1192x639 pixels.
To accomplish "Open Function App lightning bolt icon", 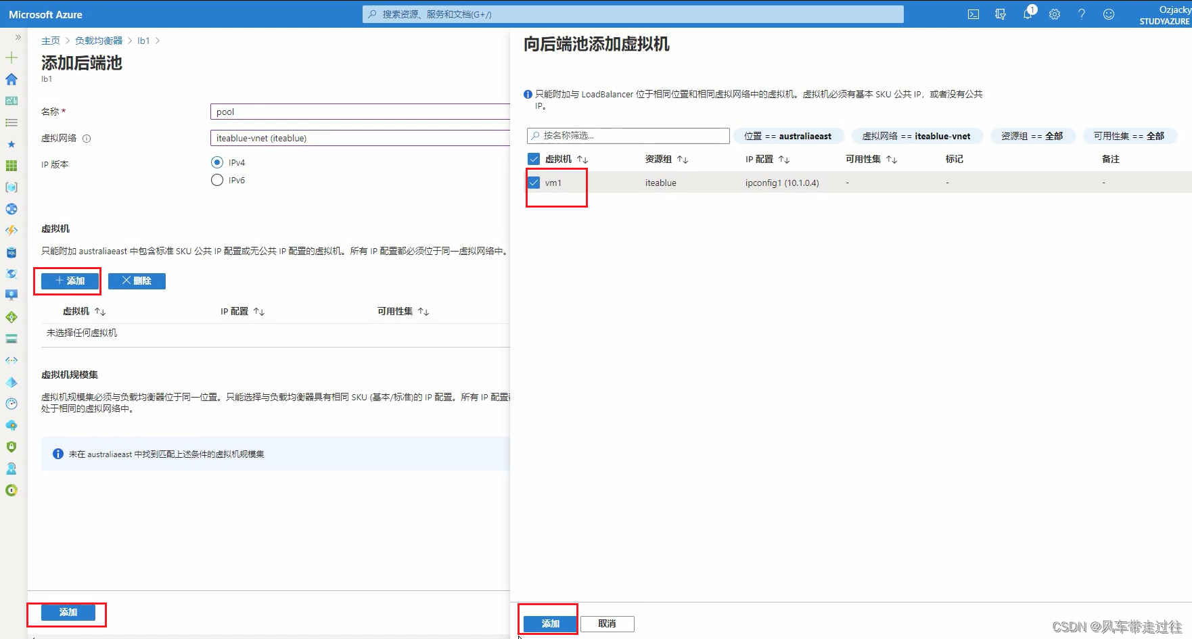I will [x=12, y=231].
